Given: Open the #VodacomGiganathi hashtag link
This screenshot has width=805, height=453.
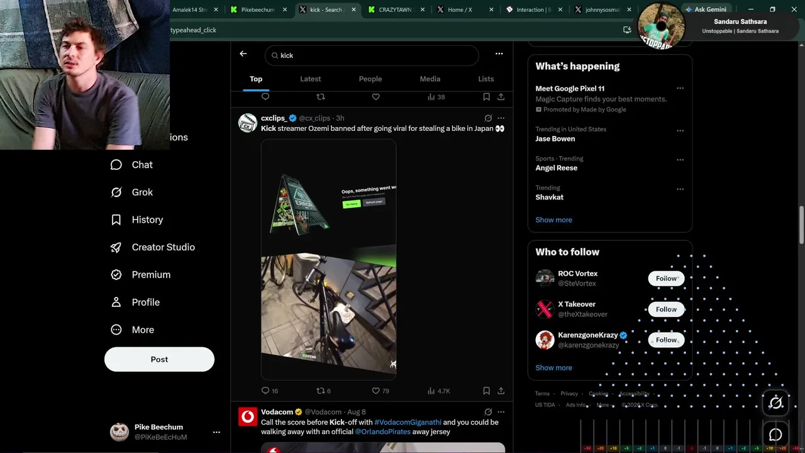Looking at the screenshot, I should (408, 422).
